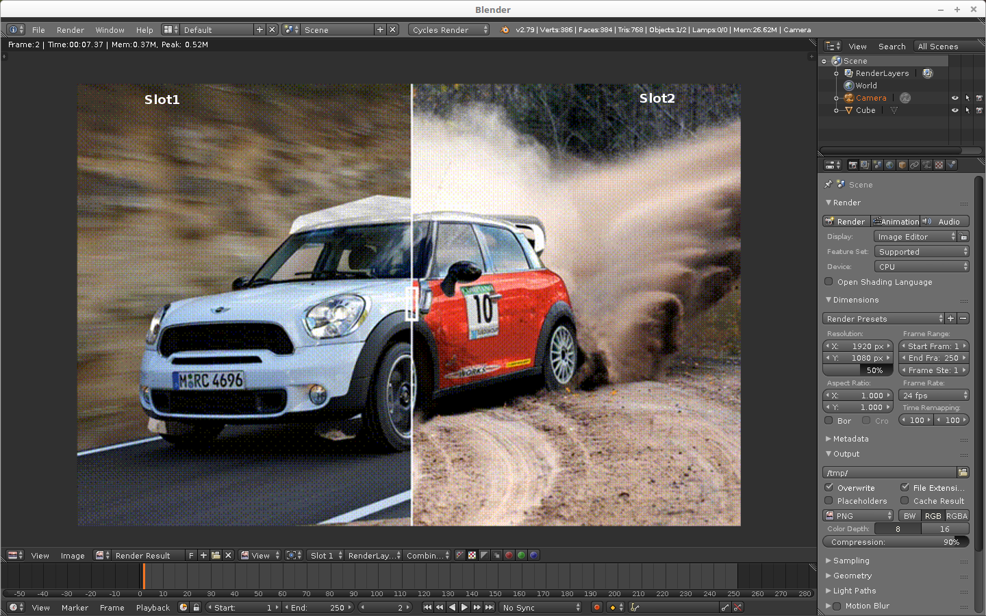
Task: Browse output path with folder button
Action: coord(963,472)
